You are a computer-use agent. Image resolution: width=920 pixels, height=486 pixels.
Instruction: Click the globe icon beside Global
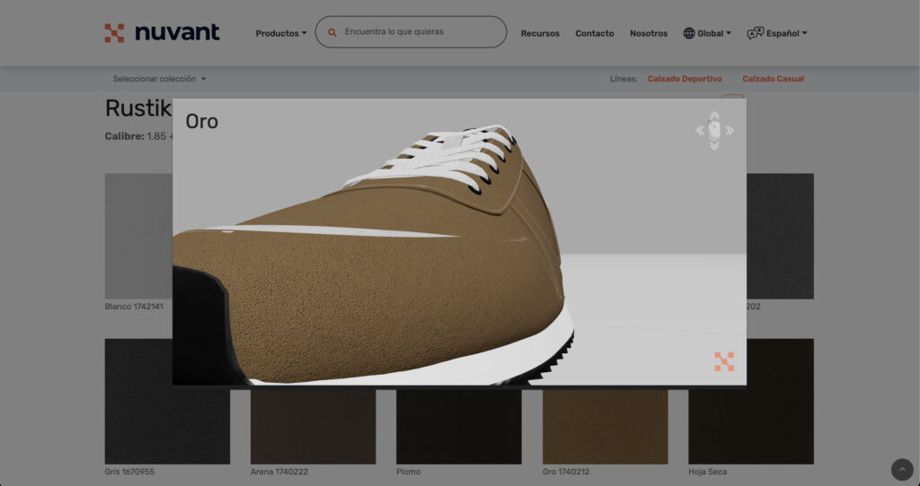[x=689, y=33]
